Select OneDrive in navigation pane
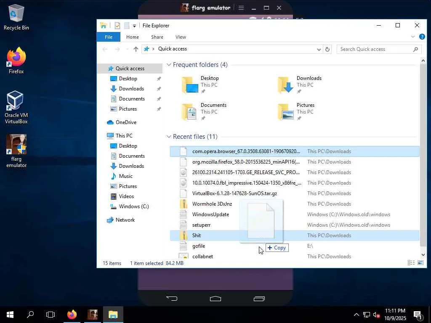431x323 pixels. click(x=126, y=122)
